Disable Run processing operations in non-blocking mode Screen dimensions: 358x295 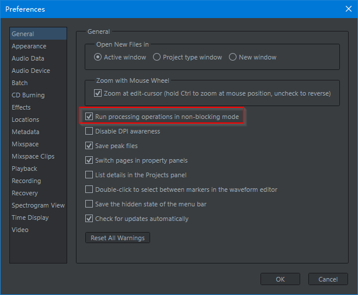coord(89,117)
